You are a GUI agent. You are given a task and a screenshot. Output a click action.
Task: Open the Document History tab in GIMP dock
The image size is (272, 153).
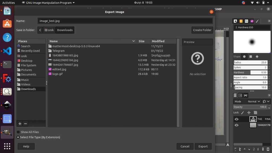tap(252, 21)
